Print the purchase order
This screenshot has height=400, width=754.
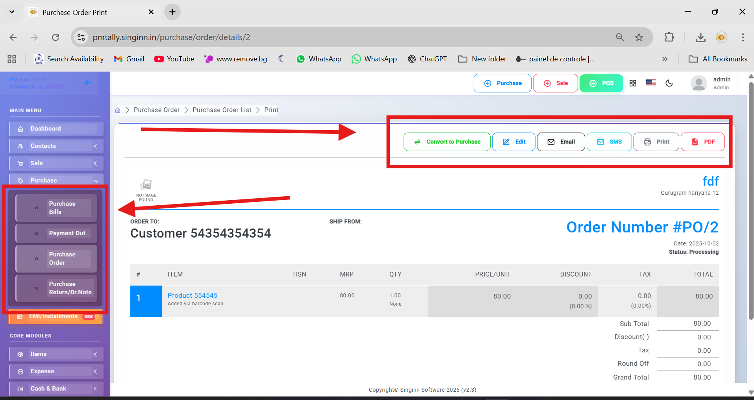point(656,142)
